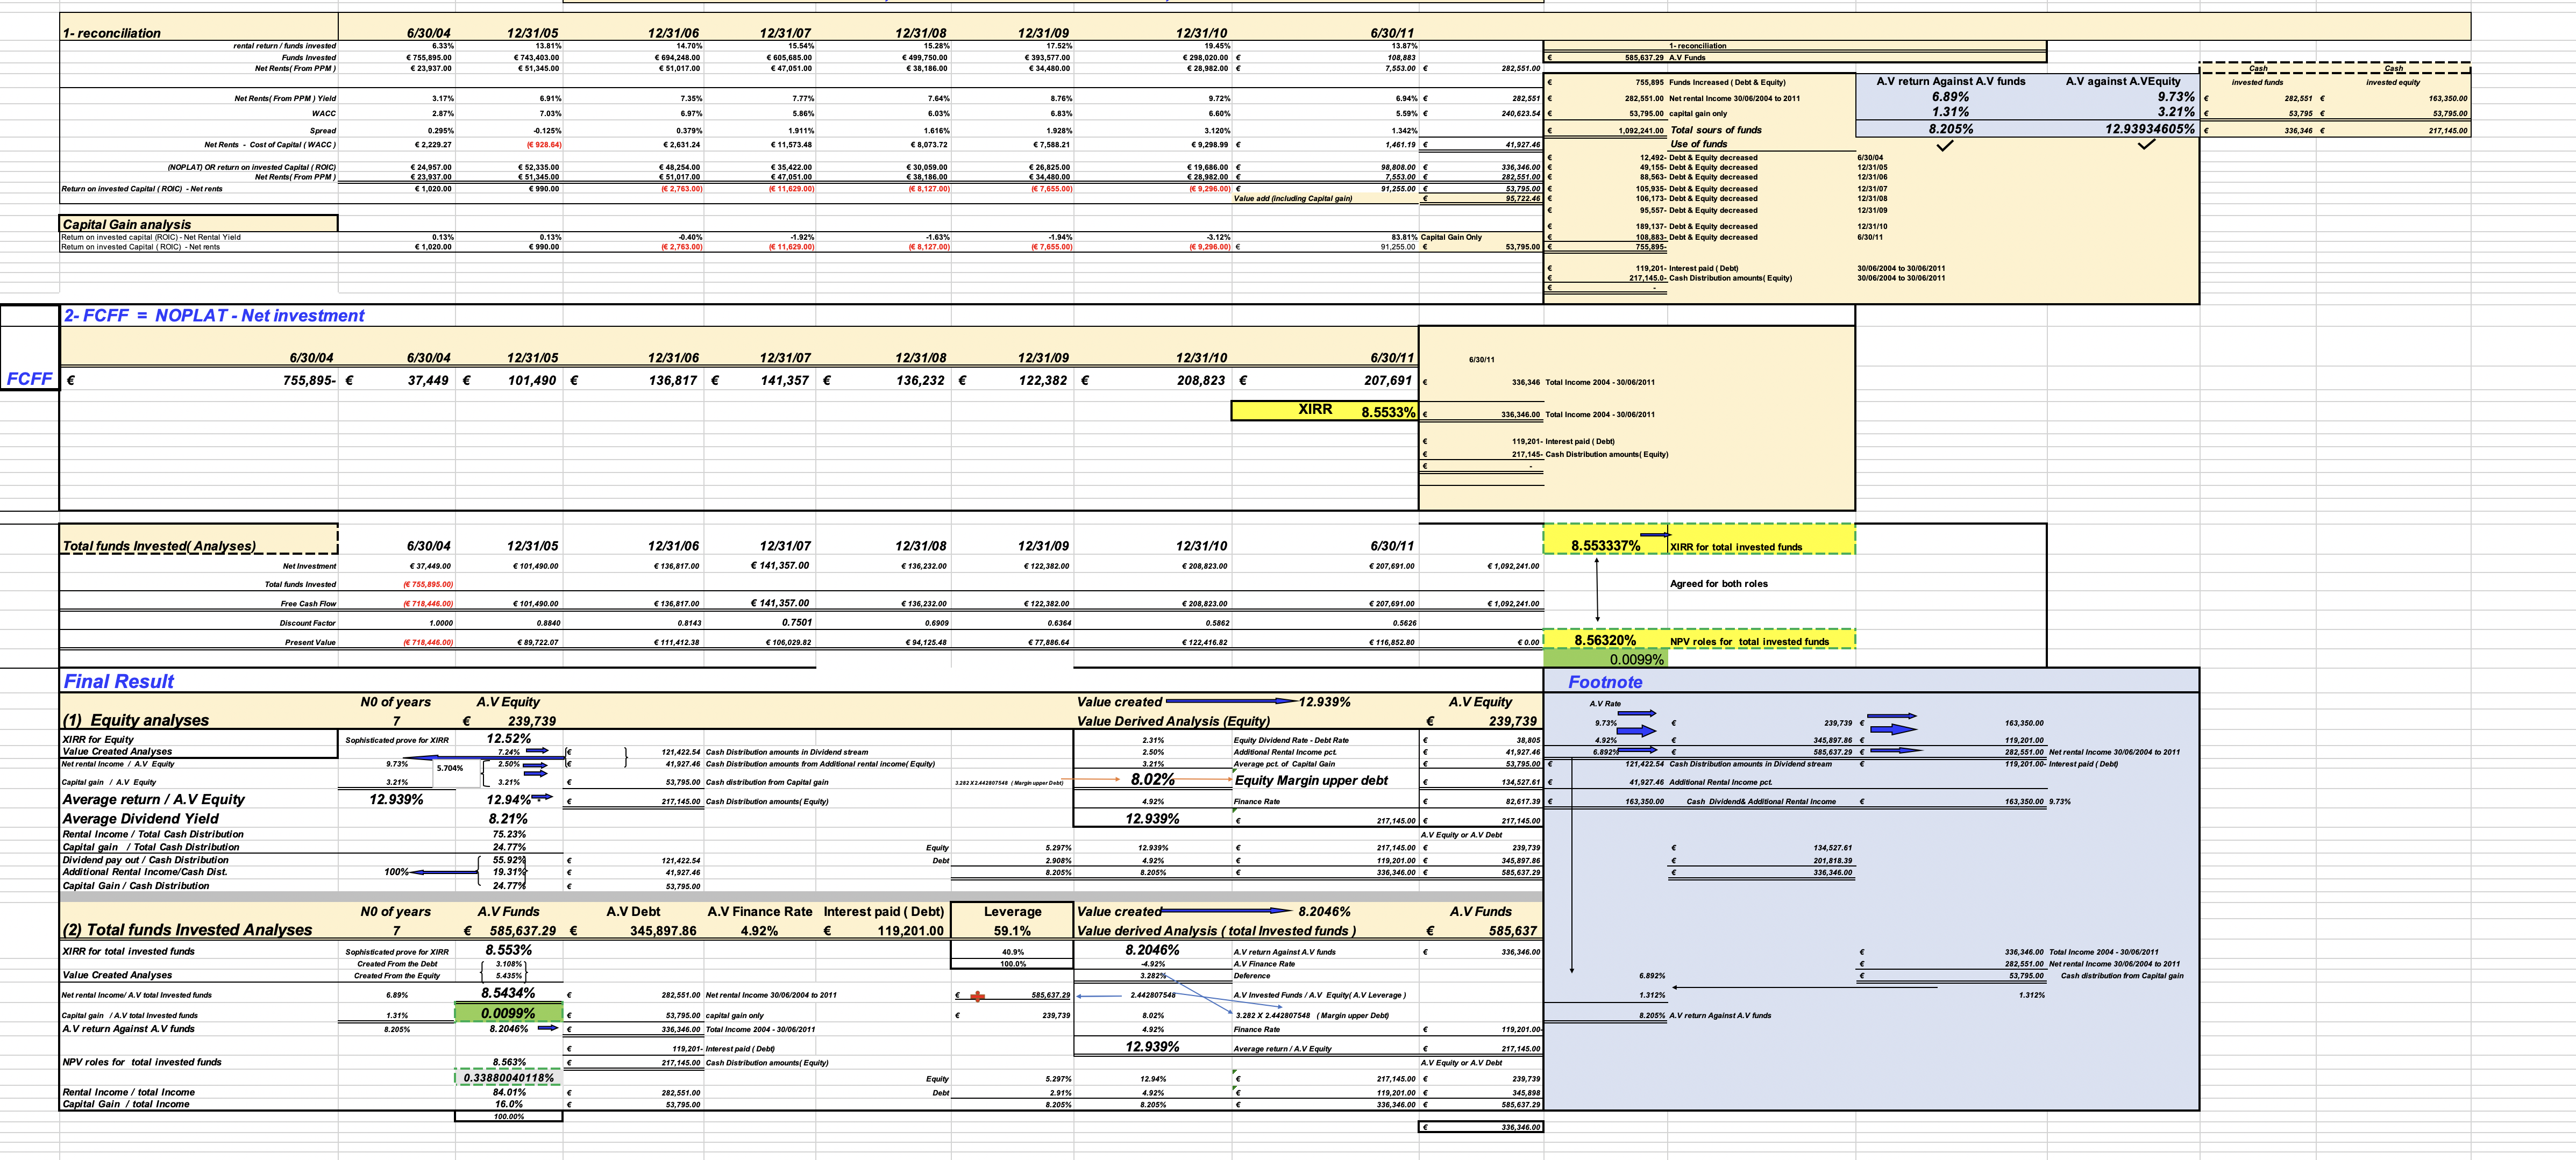Click the 'Final Result' heading
2576x1160 pixels.
tap(118, 682)
